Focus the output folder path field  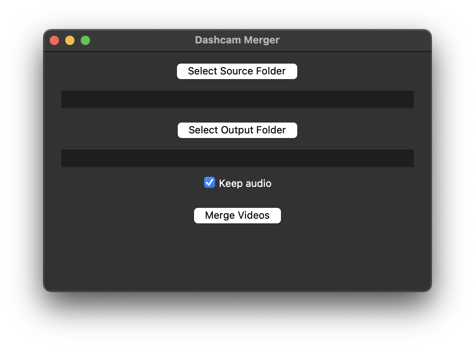pyautogui.click(x=237, y=158)
